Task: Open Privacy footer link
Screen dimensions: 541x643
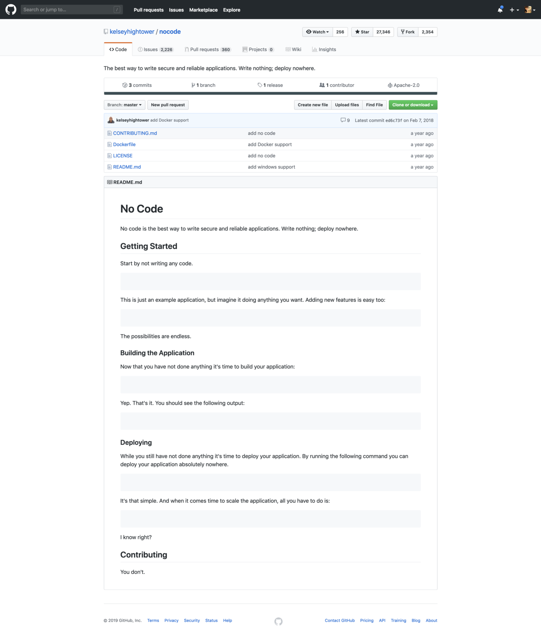Action: point(171,620)
